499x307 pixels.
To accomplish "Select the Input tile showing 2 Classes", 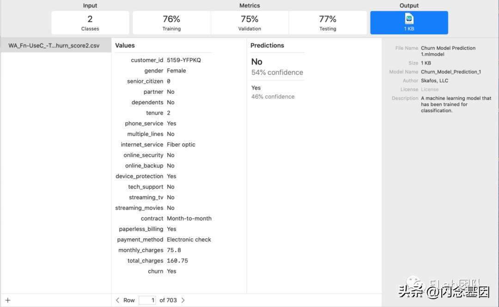I will tap(90, 23).
